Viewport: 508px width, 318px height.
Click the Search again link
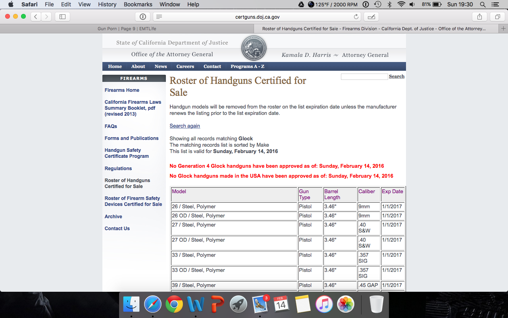tap(185, 126)
